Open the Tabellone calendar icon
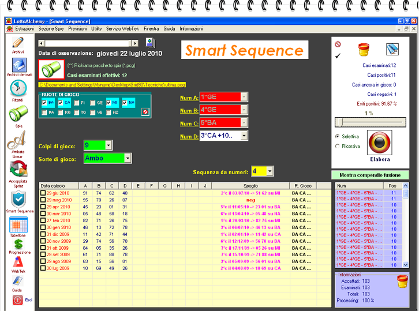Screen dimensions: 419x311 pos(18,224)
